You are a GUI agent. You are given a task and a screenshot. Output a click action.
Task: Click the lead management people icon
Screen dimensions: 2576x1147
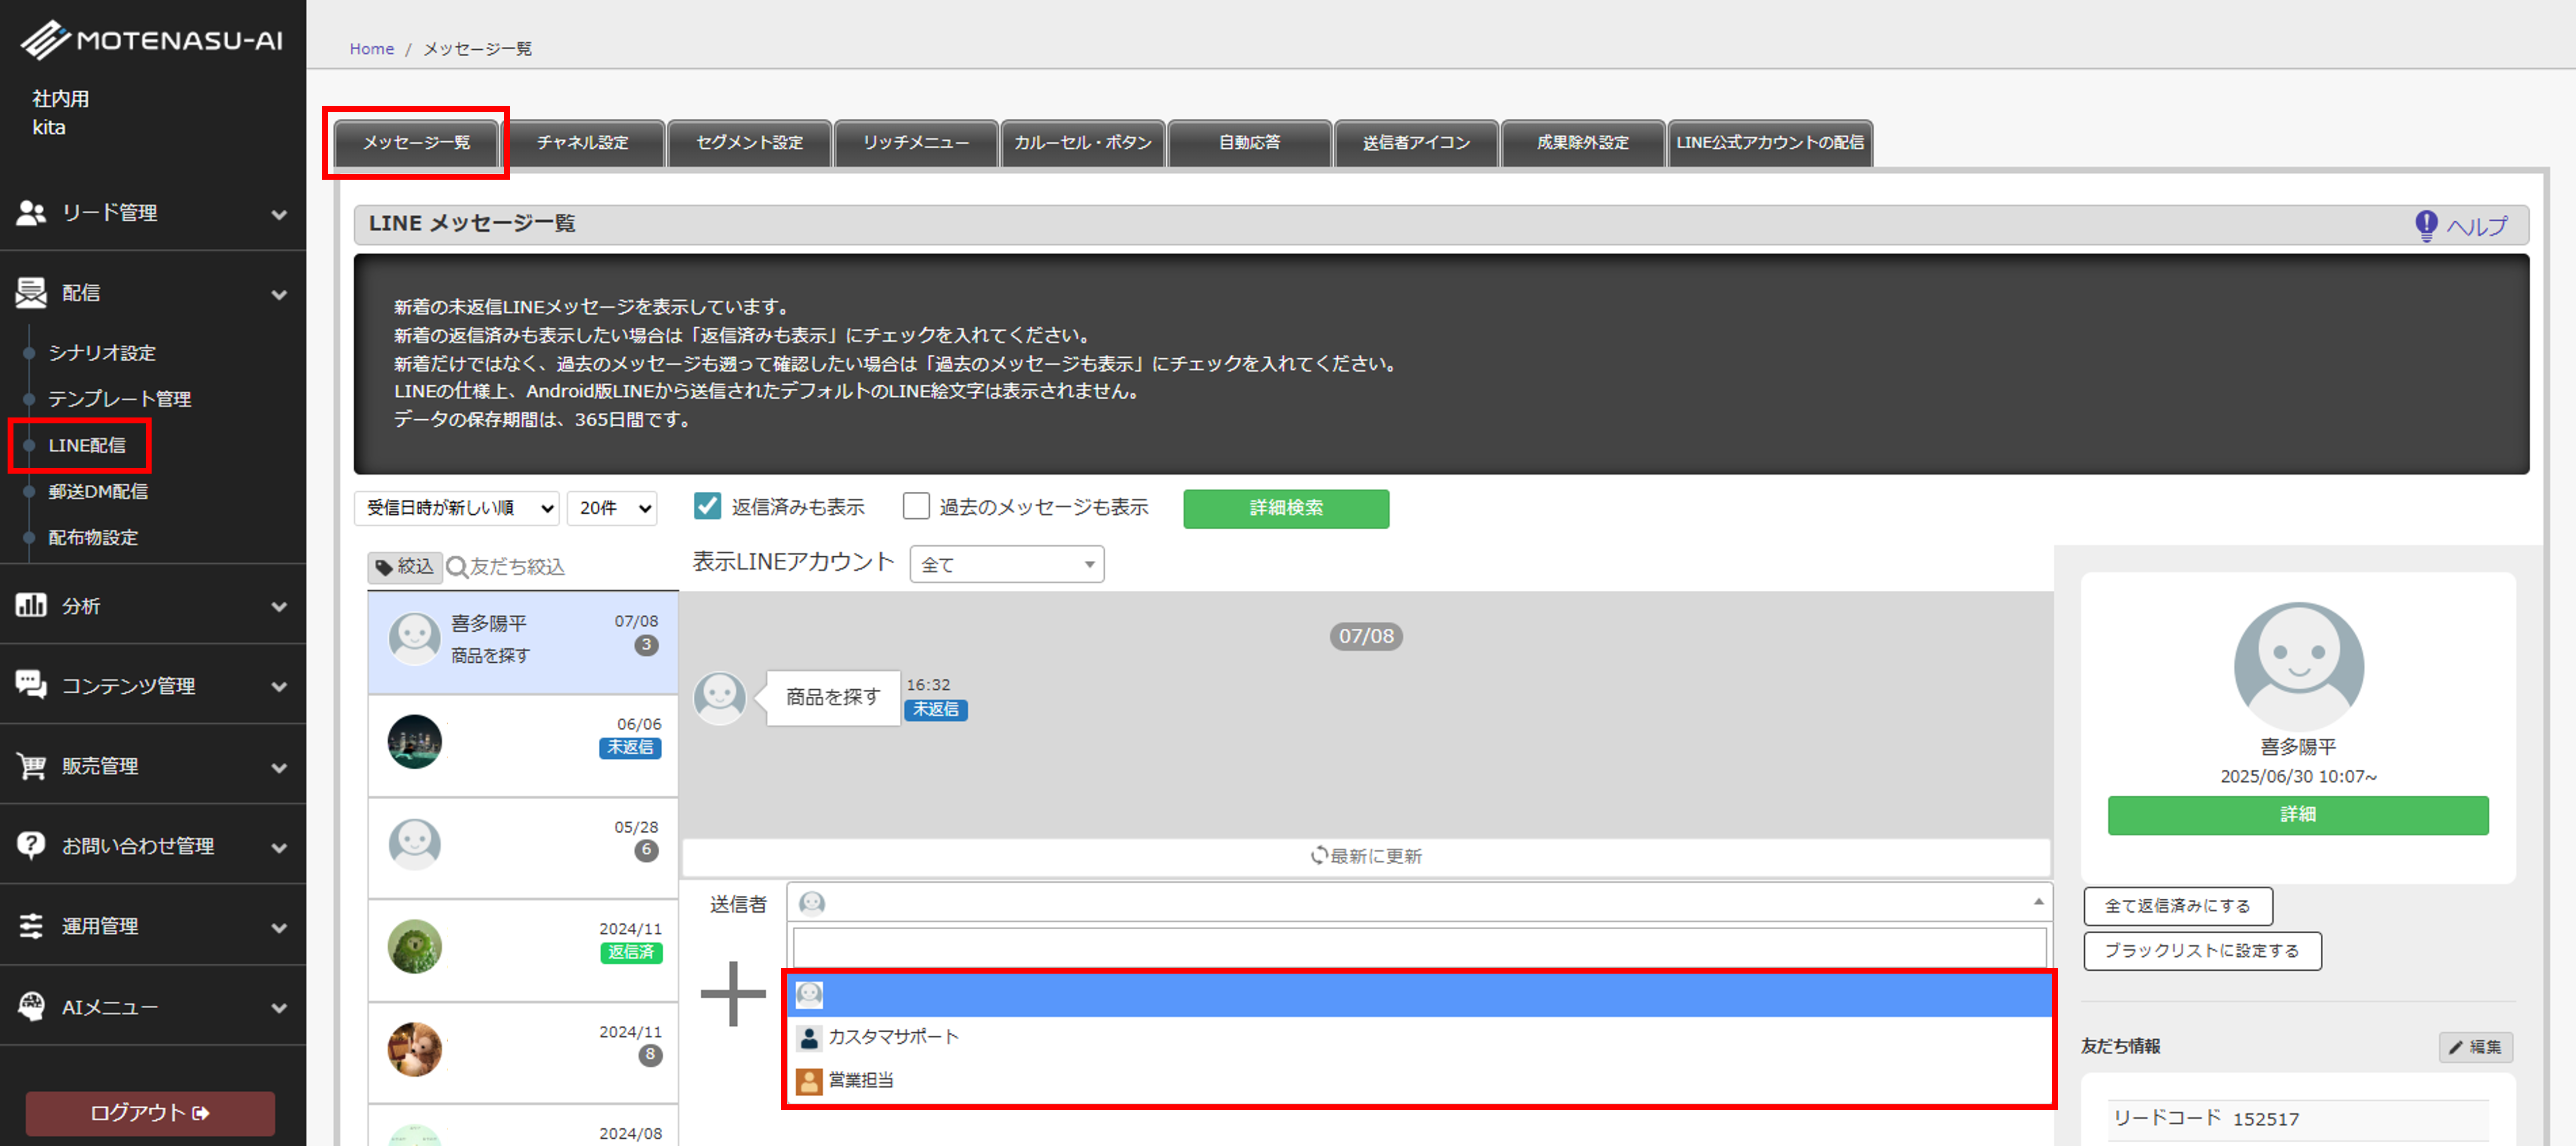(31, 213)
